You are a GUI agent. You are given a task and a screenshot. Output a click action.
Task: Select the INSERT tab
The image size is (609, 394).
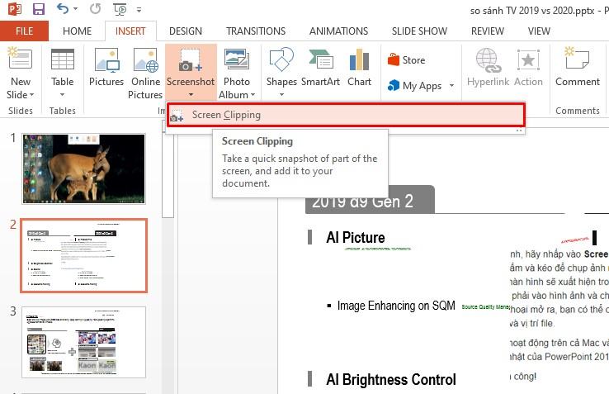pos(130,31)
